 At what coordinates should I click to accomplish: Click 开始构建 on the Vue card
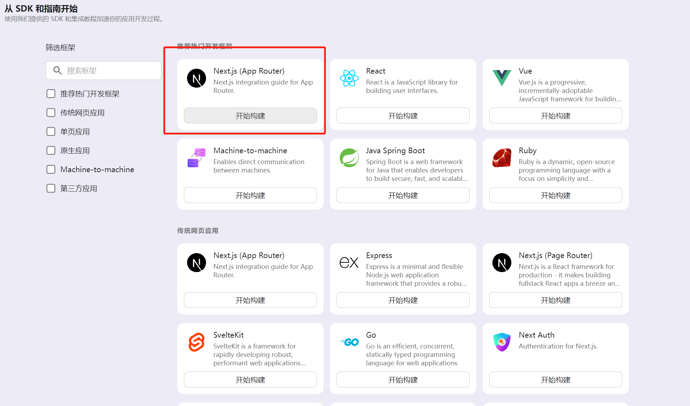(556, 116)
